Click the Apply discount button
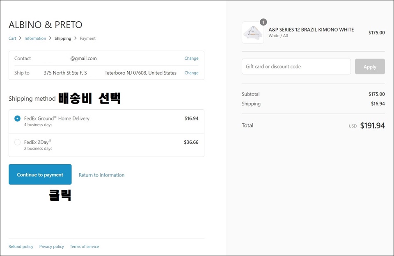This screenshot has height=256, width=394. pyautogui.click(x=370, y=66)
